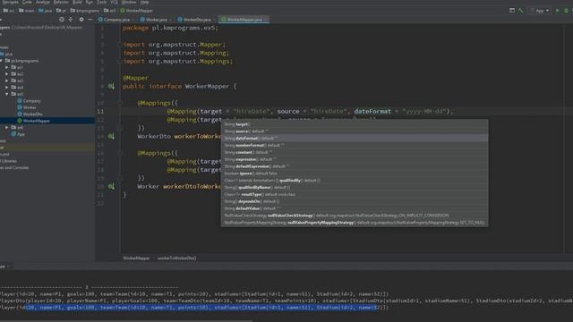Choose 'ignore' from autocomplete popup
This screenshot has height=322, width=573.
(x=355, y=174)
